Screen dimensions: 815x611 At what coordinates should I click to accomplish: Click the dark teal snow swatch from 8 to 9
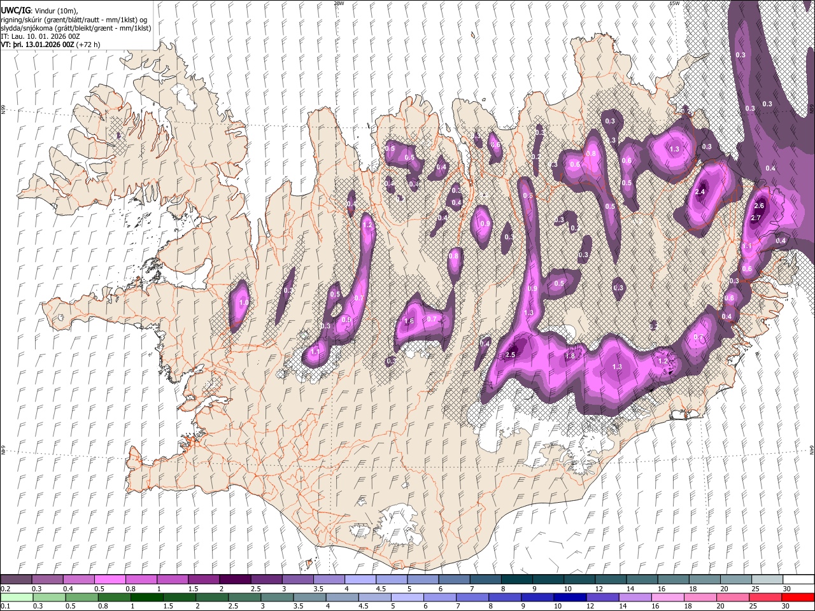click(516, 579)
